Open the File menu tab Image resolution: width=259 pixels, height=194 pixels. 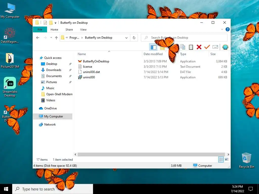40,30
